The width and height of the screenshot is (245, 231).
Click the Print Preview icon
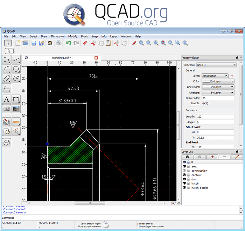58,43
